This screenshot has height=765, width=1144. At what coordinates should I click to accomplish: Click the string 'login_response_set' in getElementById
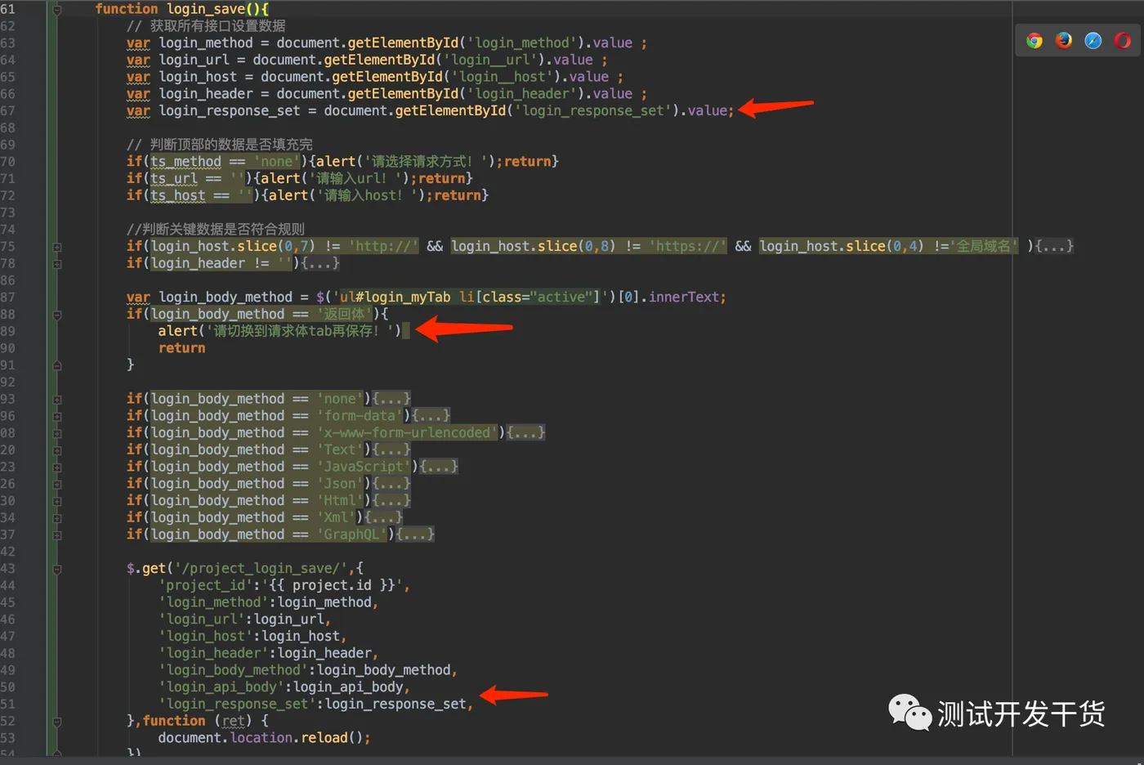594,110
